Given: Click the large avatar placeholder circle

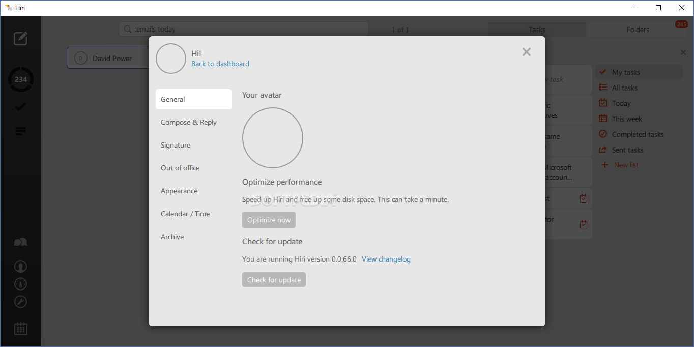Looking at the screenshot, I should pyautogui.click(x=273, y=138).
